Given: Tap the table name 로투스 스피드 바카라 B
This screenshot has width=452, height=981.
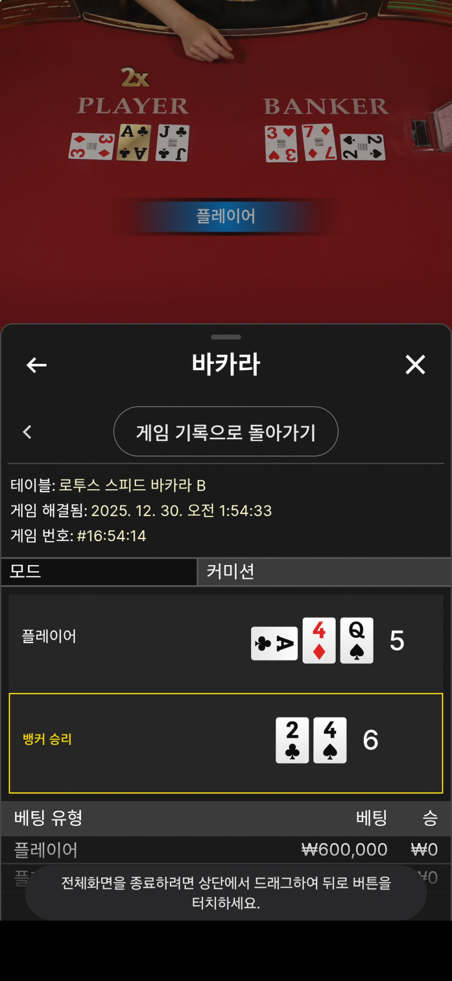Looking at the screenshot, I should 132,485.
